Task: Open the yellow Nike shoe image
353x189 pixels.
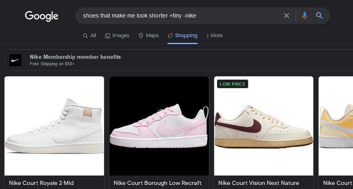Action: (x=336, y=126)
